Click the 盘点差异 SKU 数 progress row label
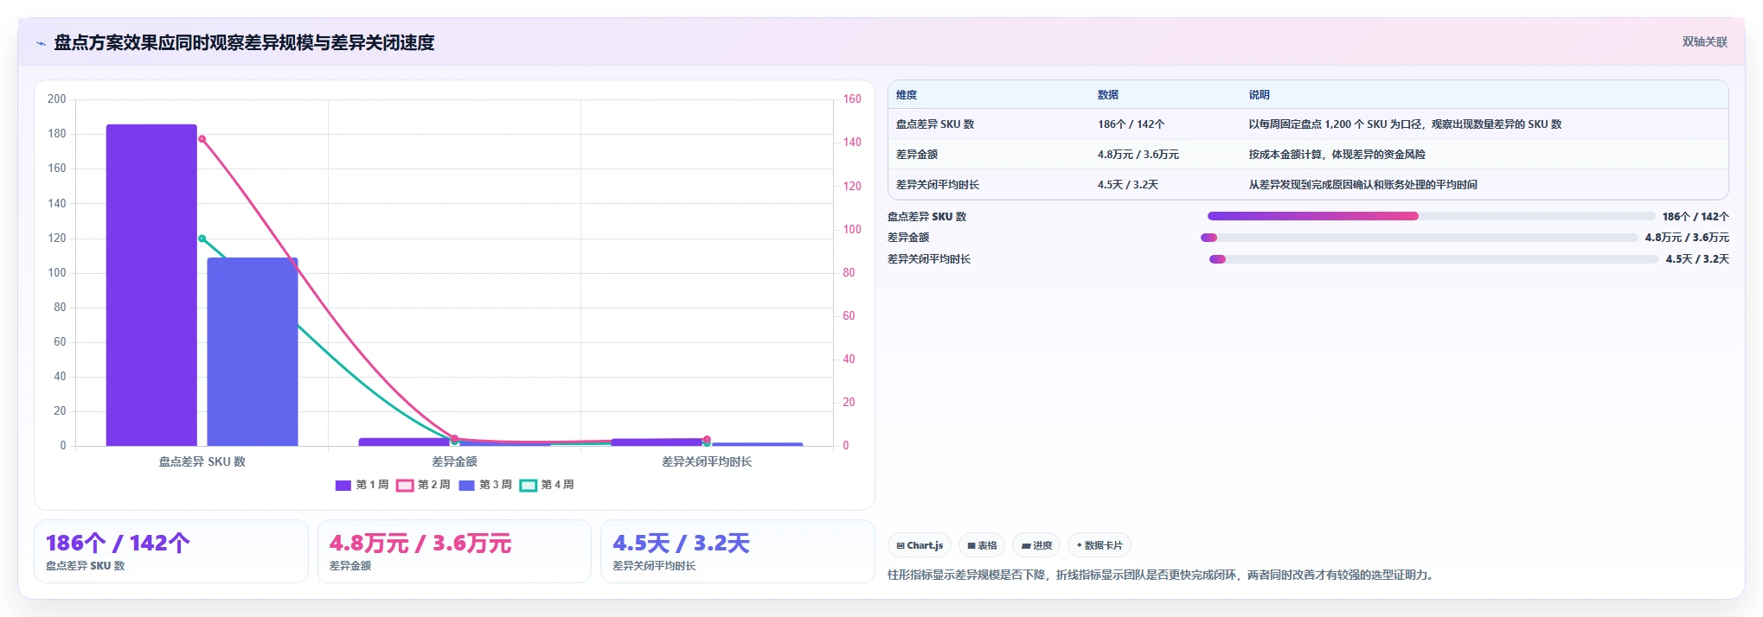This screenshot has height=617, width=1763. click(926, 217)
